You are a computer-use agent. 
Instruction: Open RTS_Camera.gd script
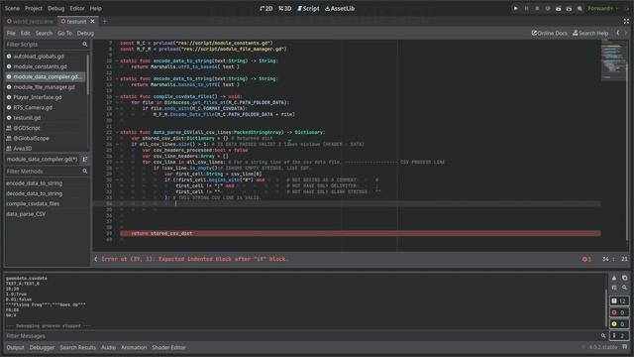[33, 107]
